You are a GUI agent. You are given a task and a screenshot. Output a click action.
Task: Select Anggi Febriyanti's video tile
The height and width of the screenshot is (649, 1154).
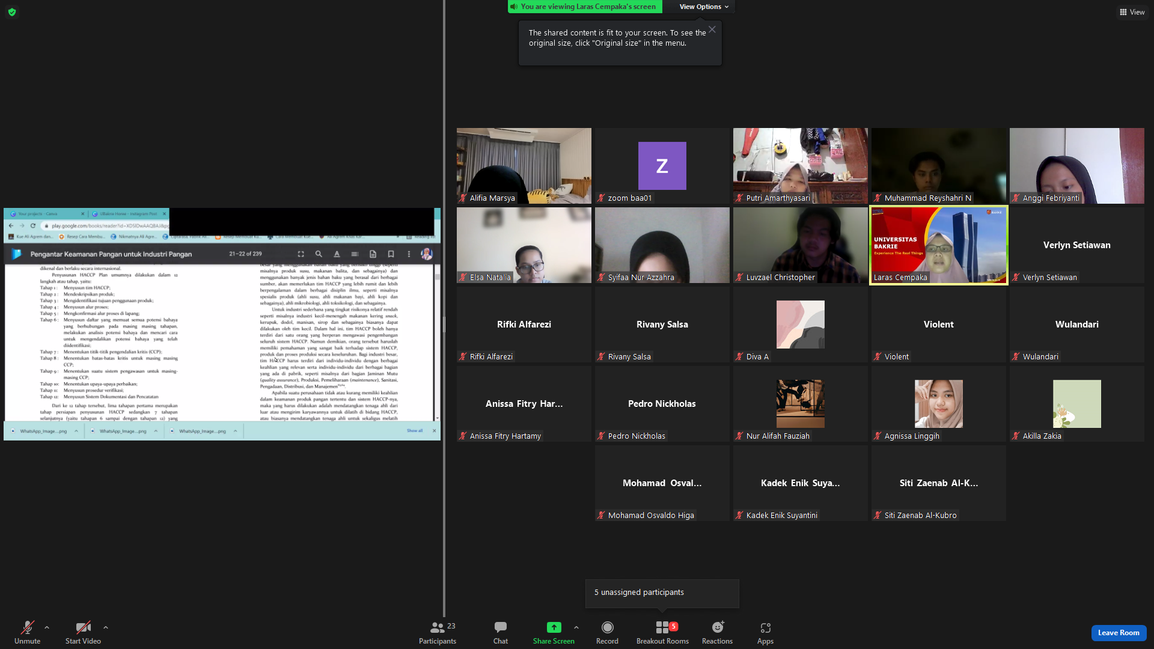click(x=1077, y=166)
